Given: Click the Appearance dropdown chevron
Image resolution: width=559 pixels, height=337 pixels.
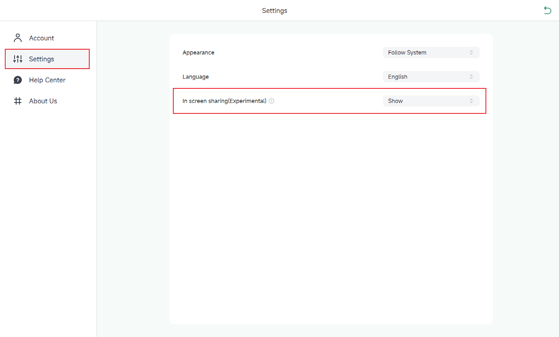Looking at the screenshot, I should point(471,52).
